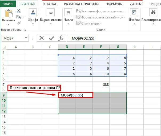The image size is (161, 136).
Task: Click the D9 cell formula editor
Action: (x=76, y=95)
